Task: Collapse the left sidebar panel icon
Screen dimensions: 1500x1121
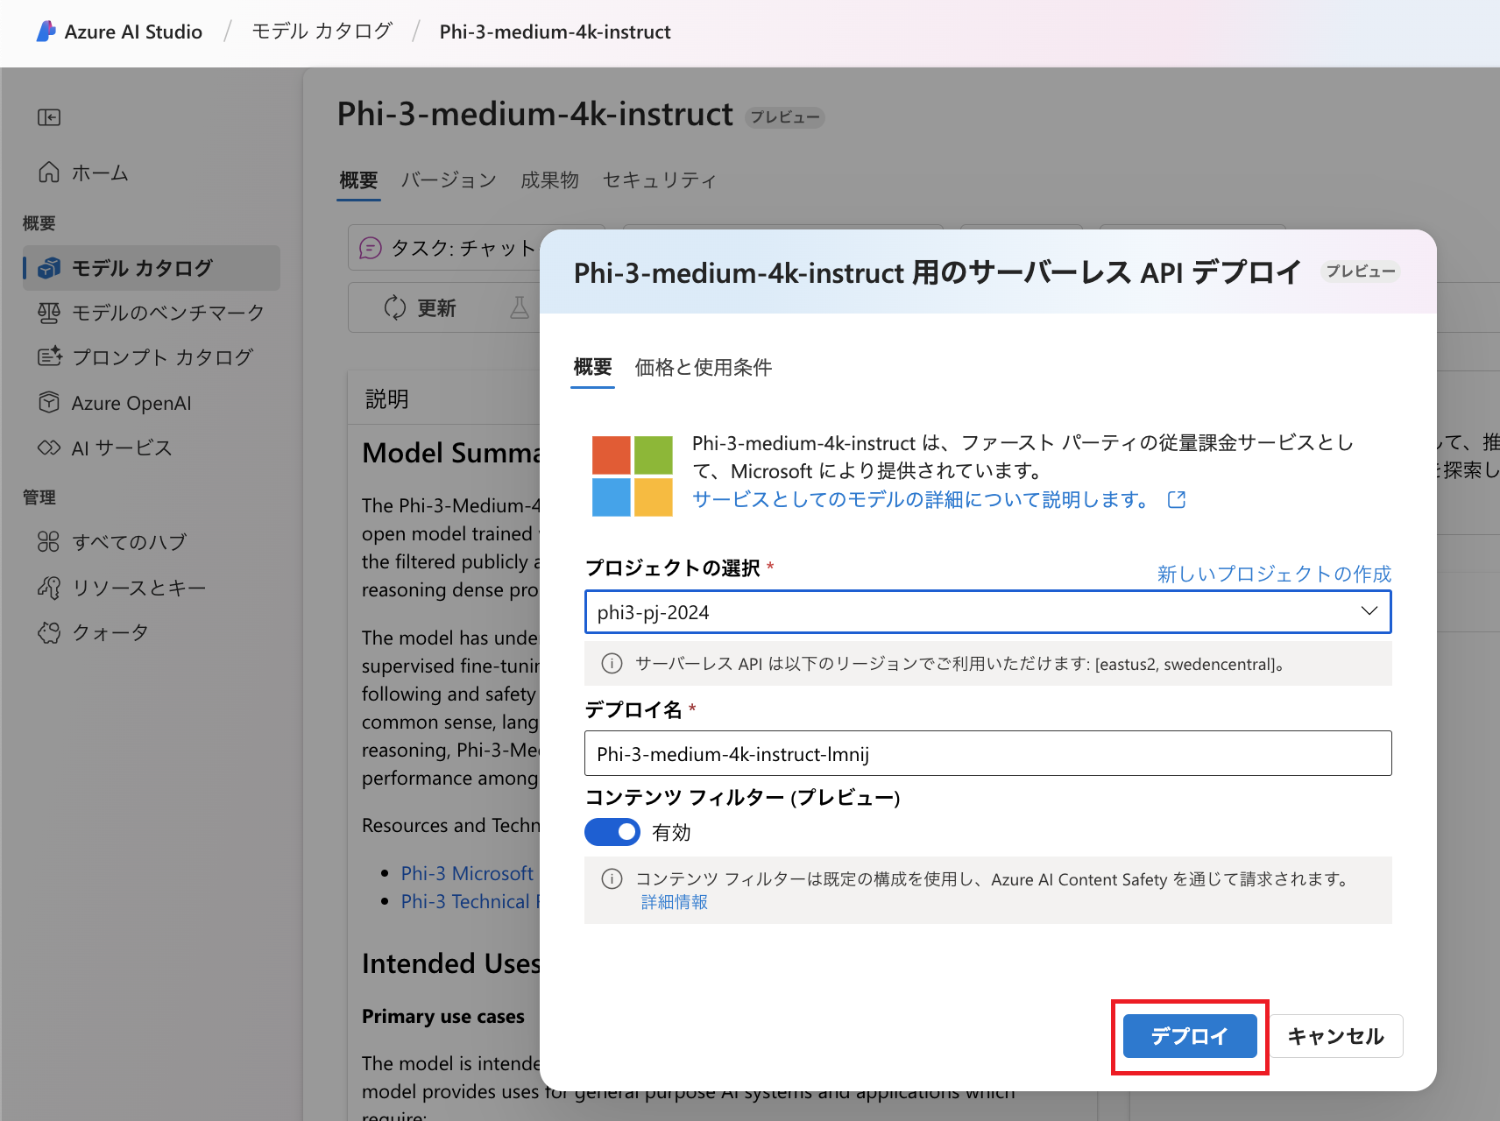Action: [x=49, y=117]
